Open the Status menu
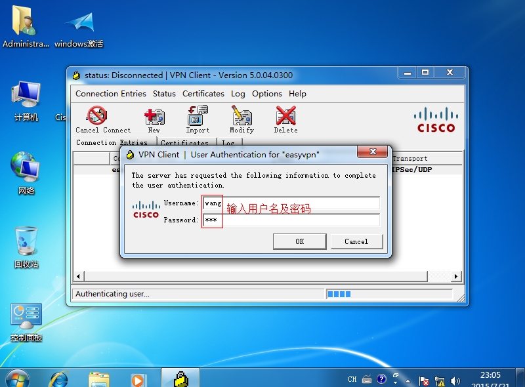The width and height of the screenshot is (525, 387). point(164,94)
